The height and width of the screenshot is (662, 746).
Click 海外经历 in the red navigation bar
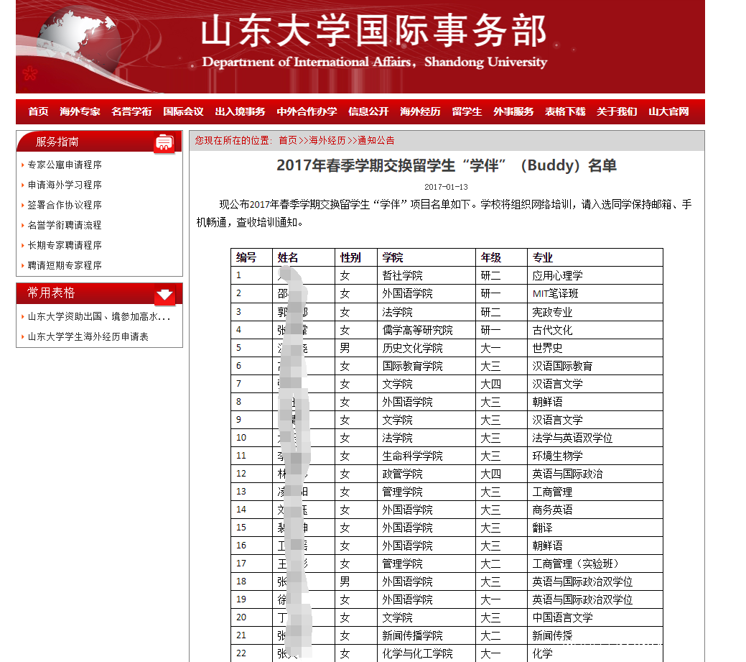420,111
